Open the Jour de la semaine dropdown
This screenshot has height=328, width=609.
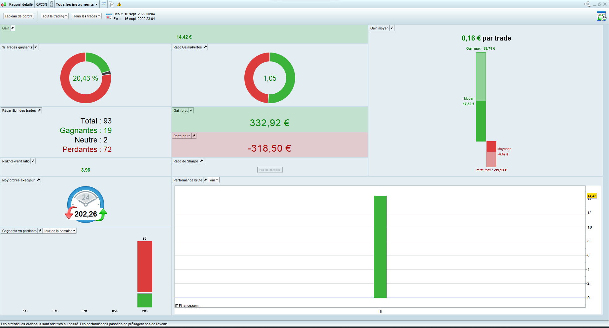click(60, 230)
